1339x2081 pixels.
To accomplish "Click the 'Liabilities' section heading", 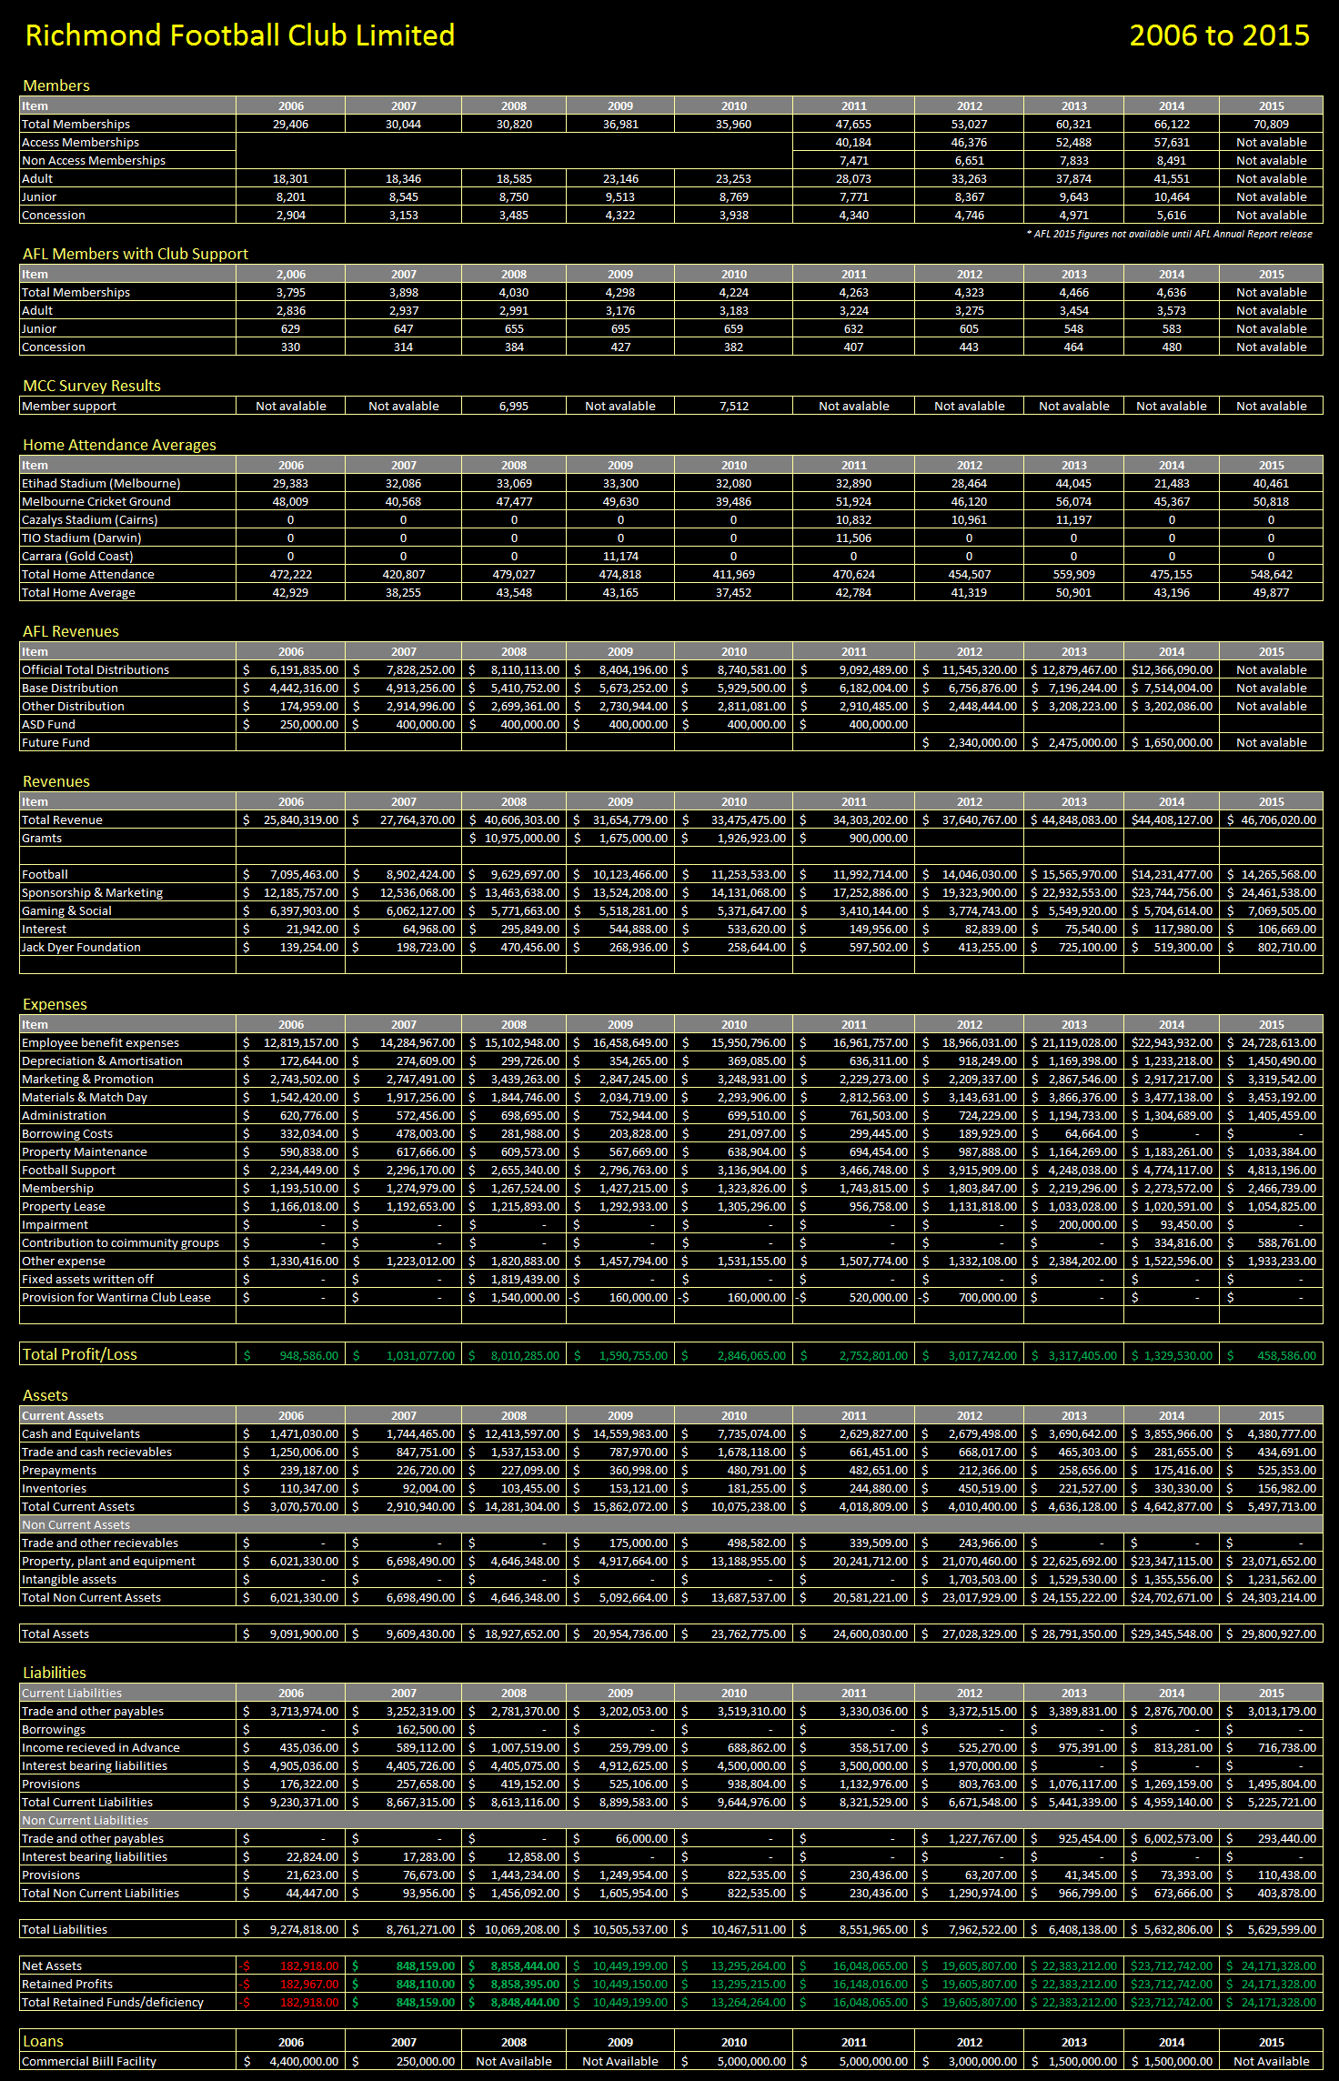I will (55, 1673).
